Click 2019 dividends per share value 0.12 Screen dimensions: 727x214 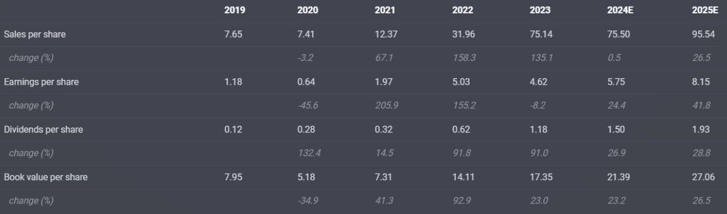(232, 130)
